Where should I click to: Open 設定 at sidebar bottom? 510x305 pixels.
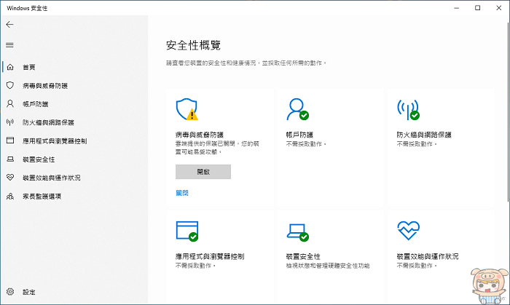tap(29, 292)
